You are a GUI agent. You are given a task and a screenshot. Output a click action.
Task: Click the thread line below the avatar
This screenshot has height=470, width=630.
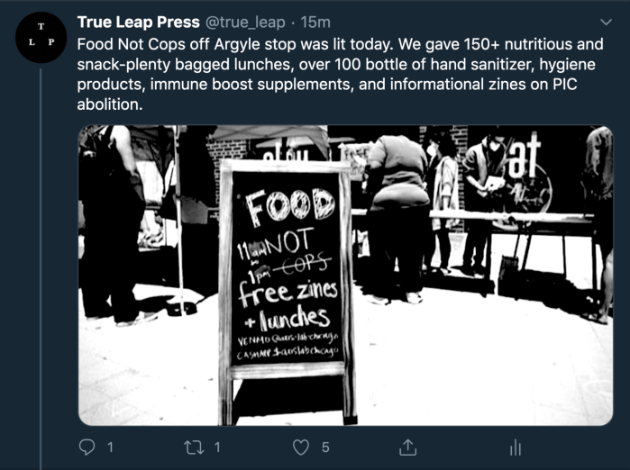point(41,270)
